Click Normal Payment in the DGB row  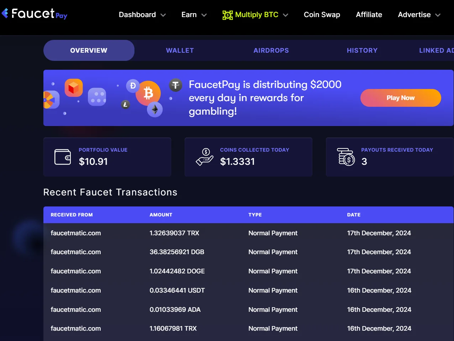coord(273,252)
